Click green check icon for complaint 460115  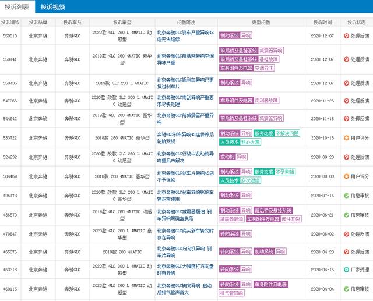tap(346, 289)
